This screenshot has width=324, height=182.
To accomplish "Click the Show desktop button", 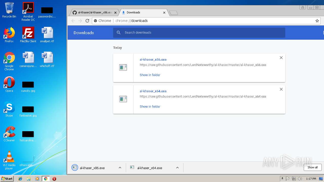I will tap(321, 179).
